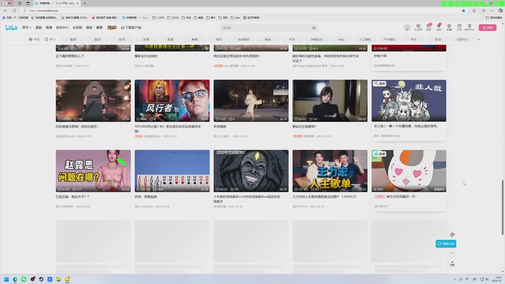This screenshot has width=505, height=284.
Task: Select the 社区中心 category tab
Action: [462, 39]
